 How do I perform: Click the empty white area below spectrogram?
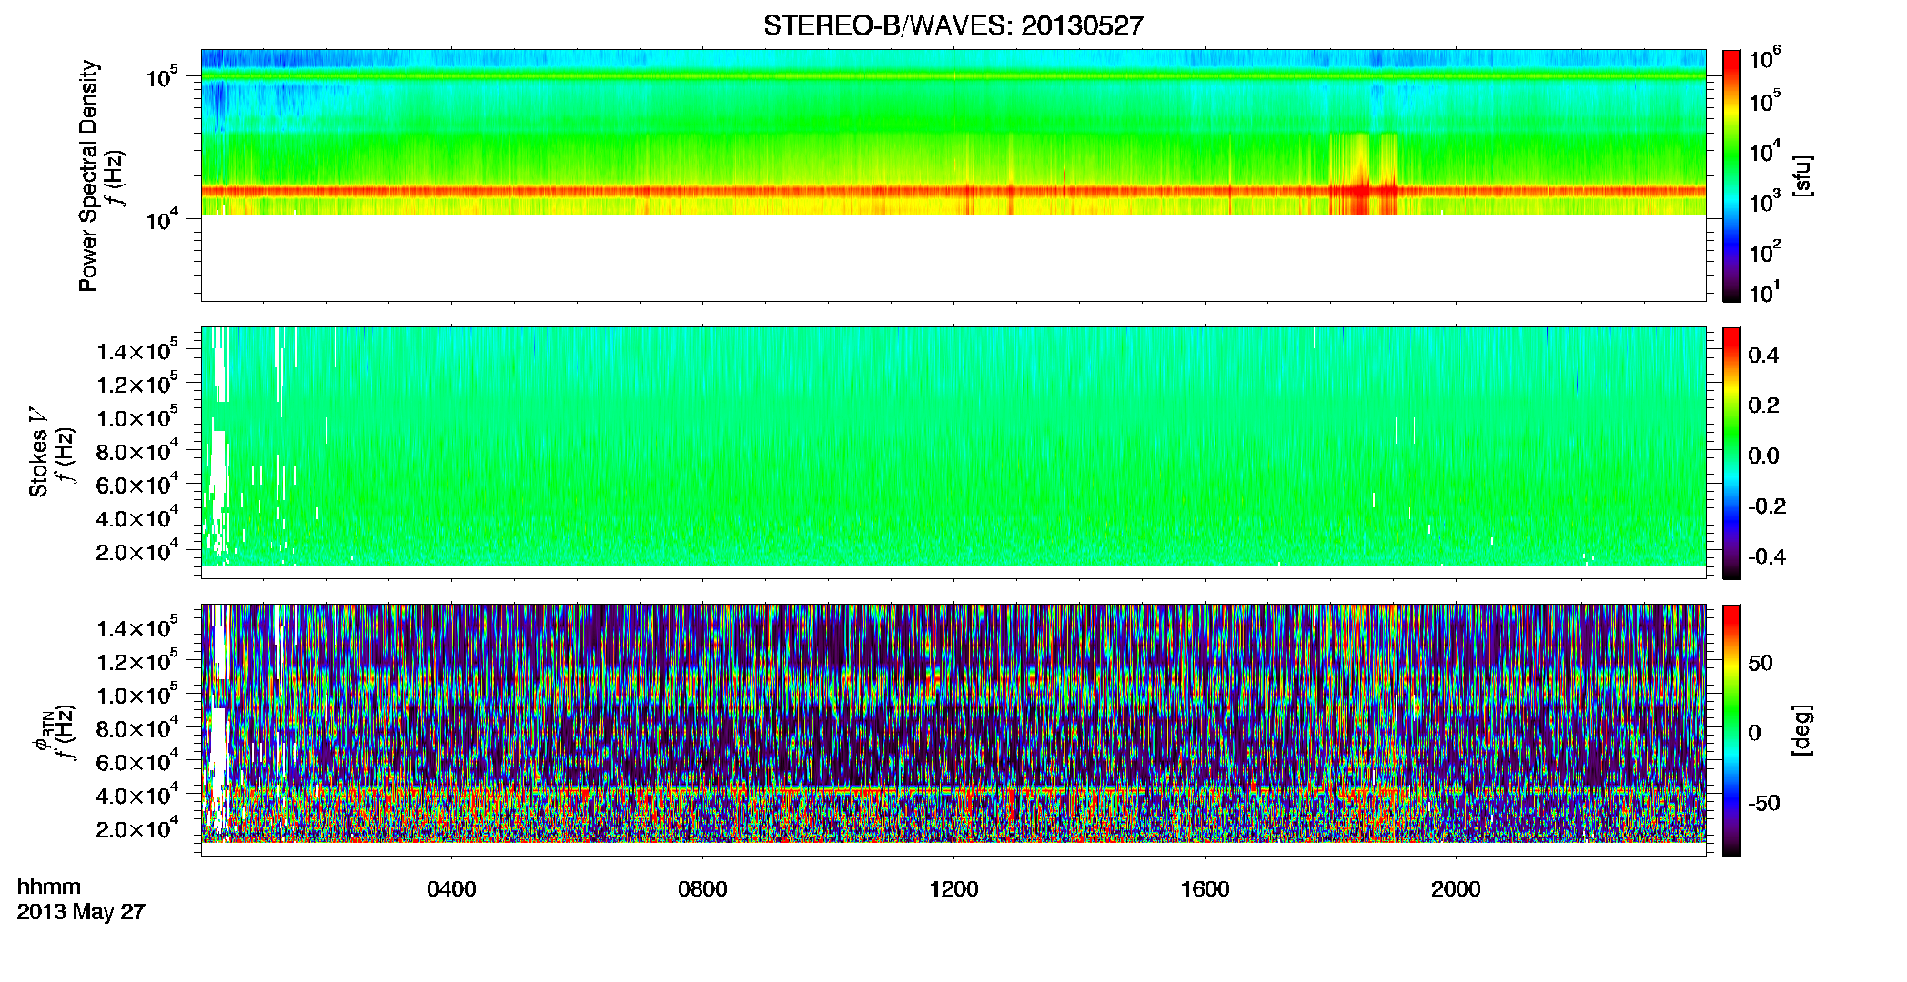953,258
